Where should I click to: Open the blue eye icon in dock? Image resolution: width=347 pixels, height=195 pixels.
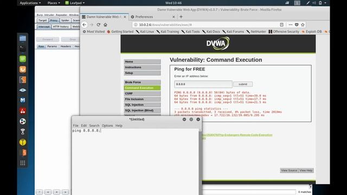pos(23,90)
